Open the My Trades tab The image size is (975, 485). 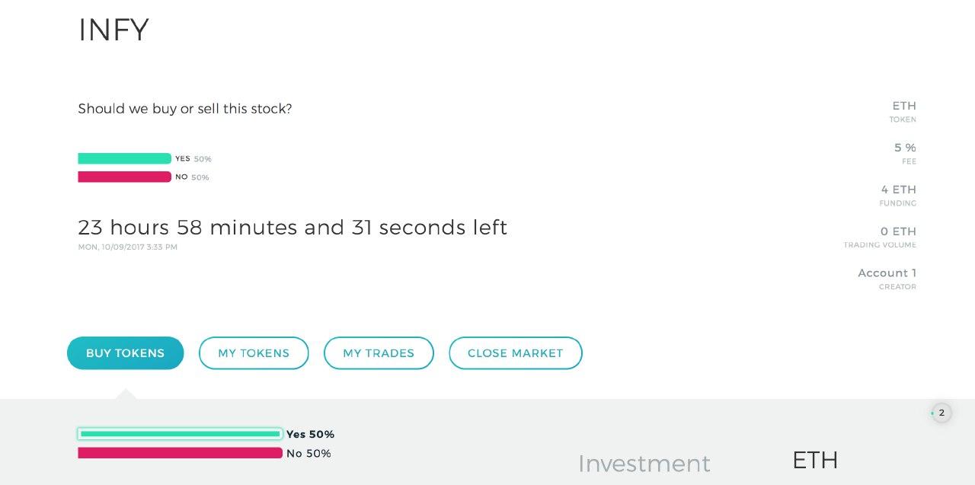coord(379,353)
